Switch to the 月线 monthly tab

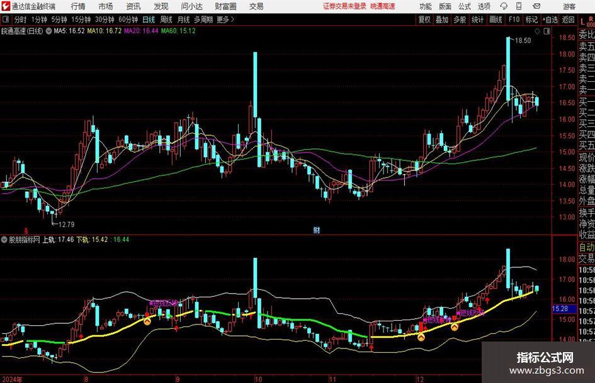click(x=184, y=19)
